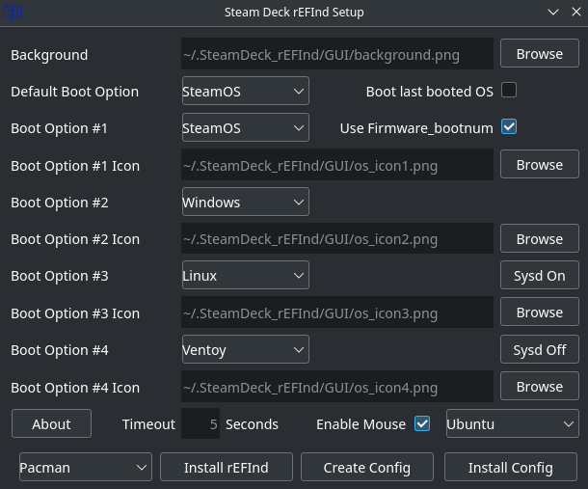Click the Sysd Off button
Viewport: 588px width, 489px height.
click(x=539, y=349)
